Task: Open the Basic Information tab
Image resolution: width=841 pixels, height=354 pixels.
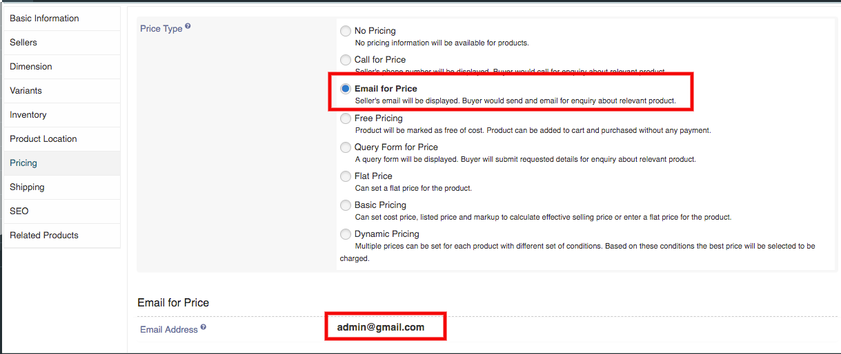Action: coord(44,19)
